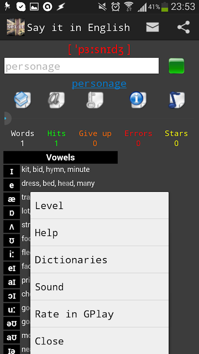Select Level menu entry

(x=99, y=206)
